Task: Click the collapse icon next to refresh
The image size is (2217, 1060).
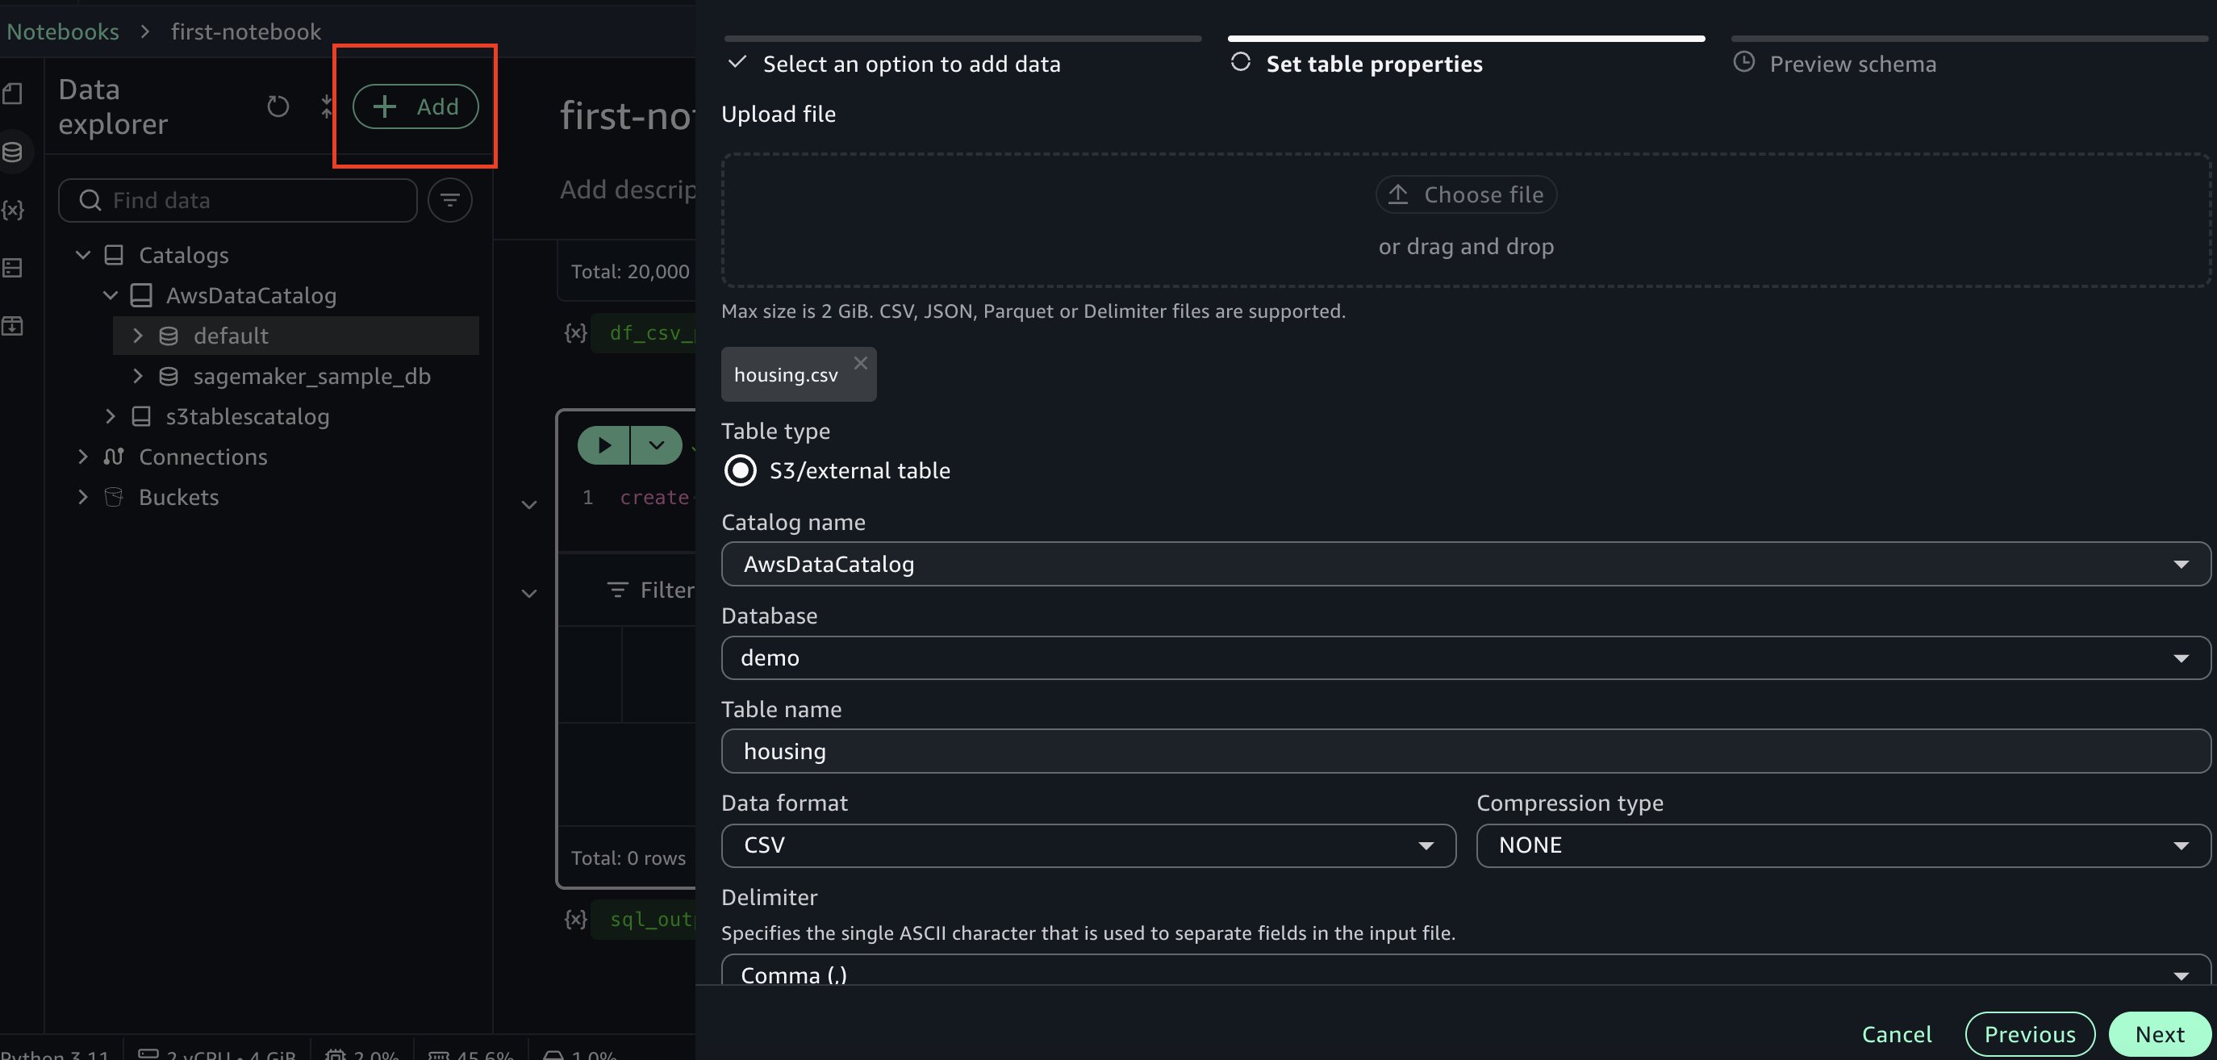Action: tap(326, 106)
